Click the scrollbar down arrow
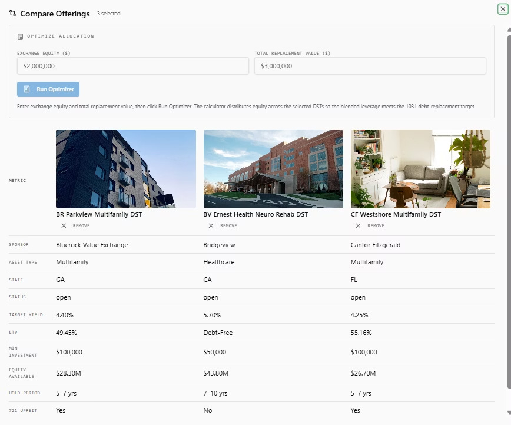Screen dimensions: 511x425 tap(509, 413)
